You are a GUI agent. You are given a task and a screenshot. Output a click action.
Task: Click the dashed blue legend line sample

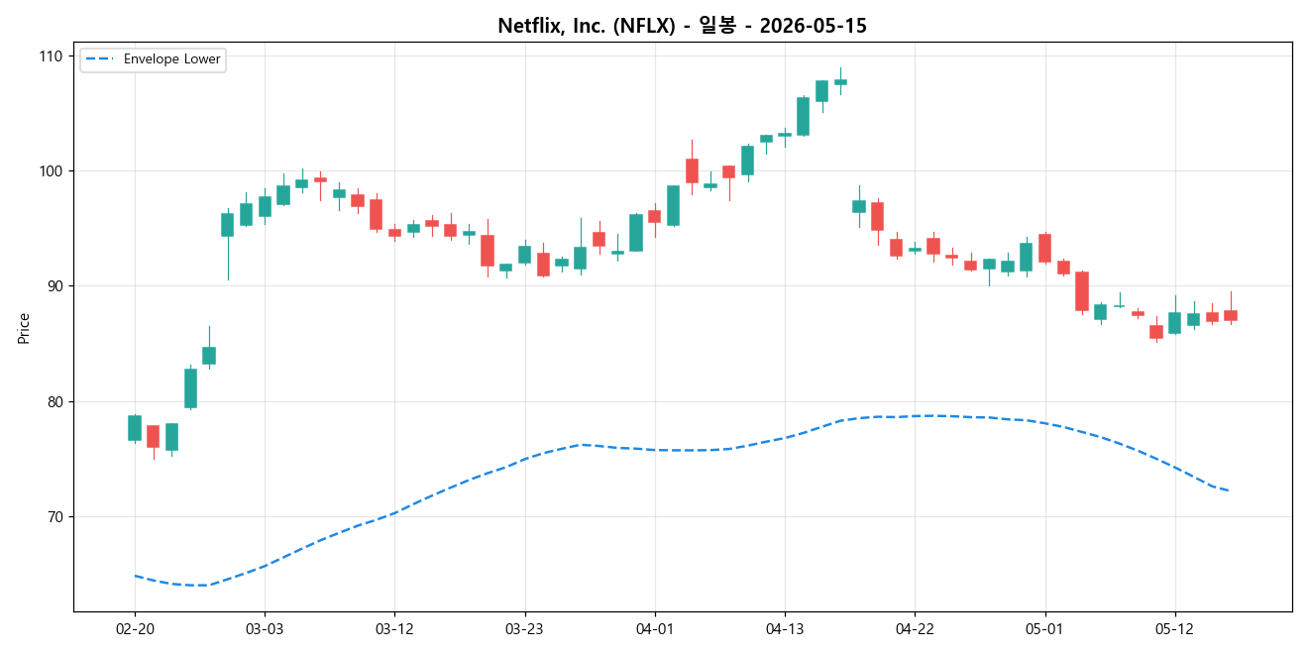pyautogui.click(x=100, y=59)
